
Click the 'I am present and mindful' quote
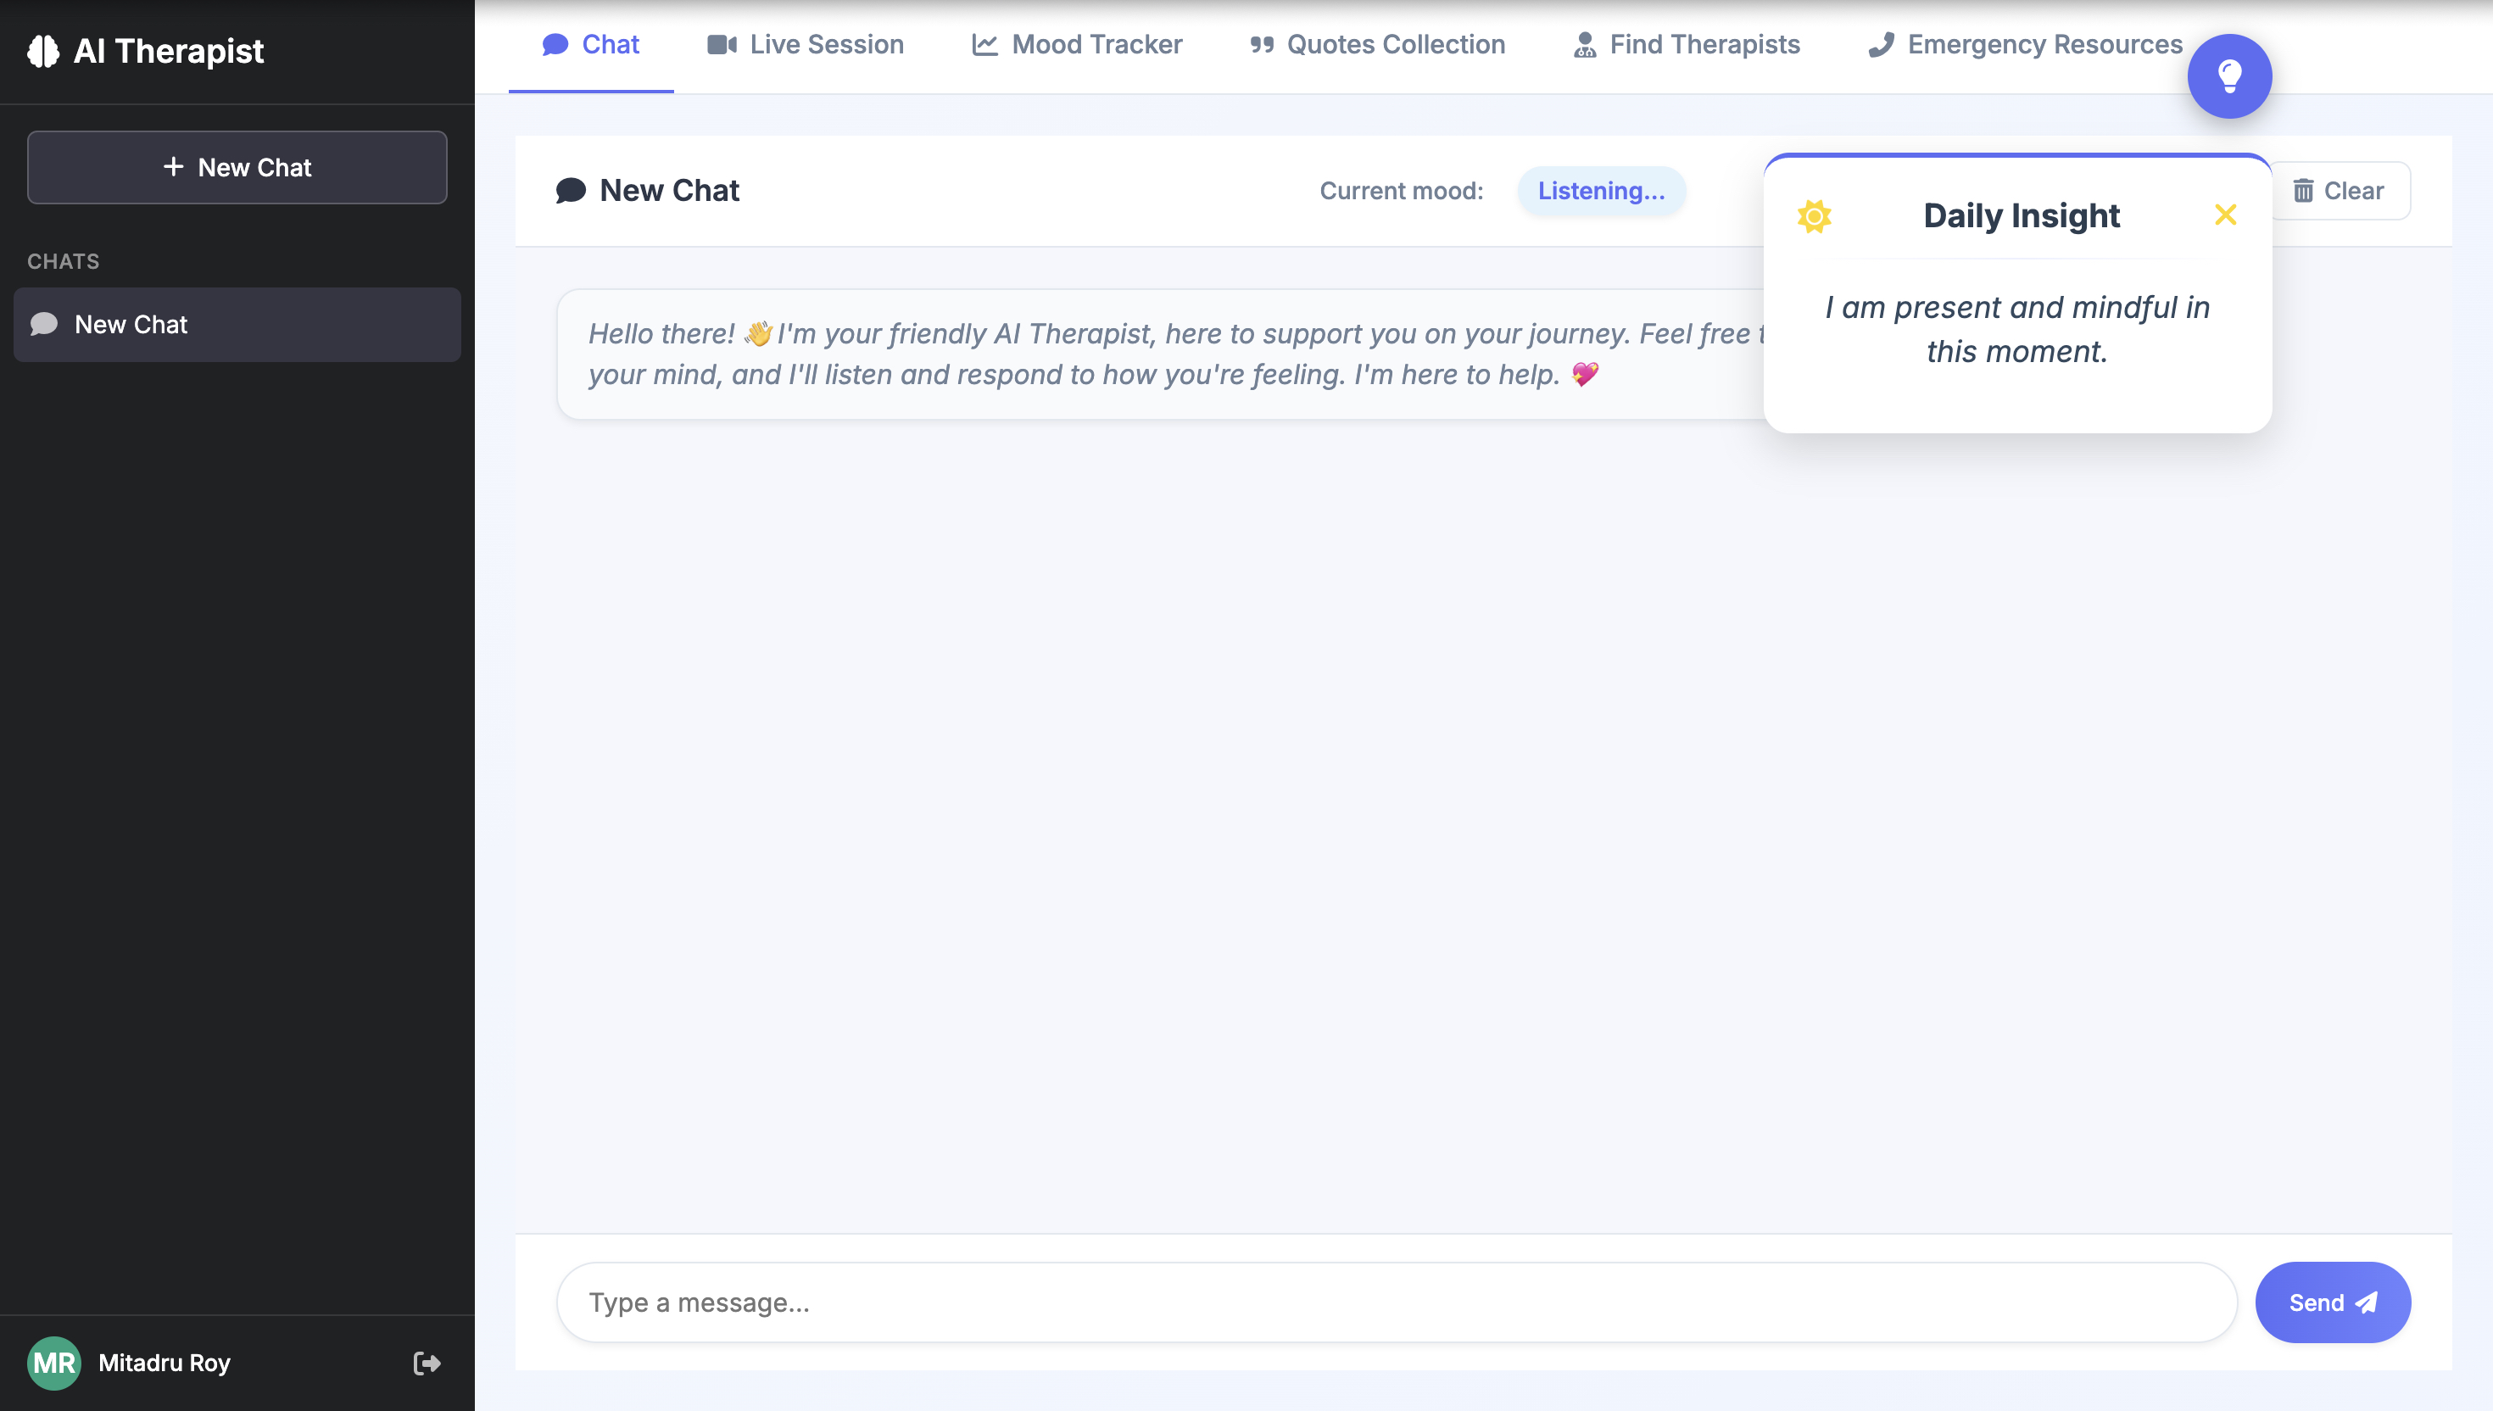point(2017,330)
